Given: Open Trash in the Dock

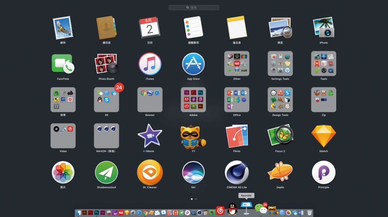Looking at the screenshot, I should [x=309, y=213].
